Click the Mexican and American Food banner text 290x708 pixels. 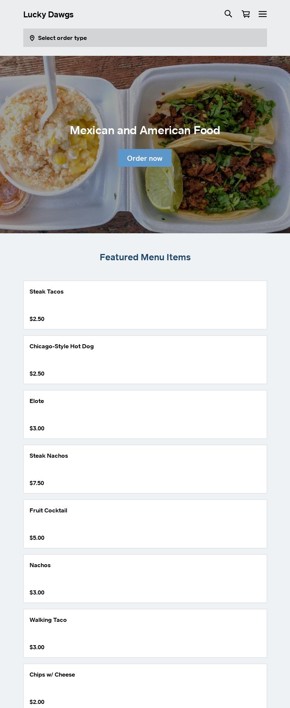(145, 131)
